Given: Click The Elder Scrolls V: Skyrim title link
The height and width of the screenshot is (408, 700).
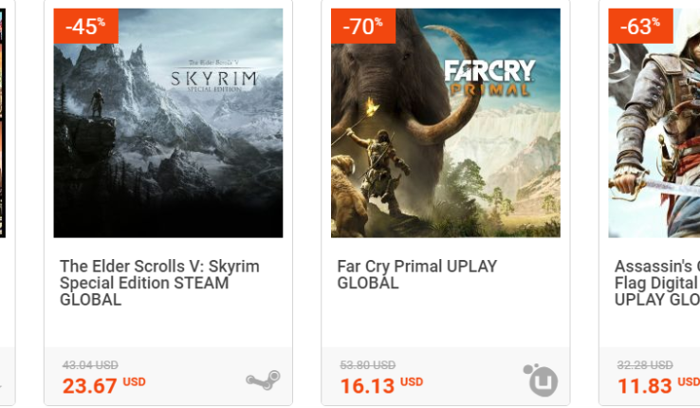Looking at the screenshot, I should [159, 283].
